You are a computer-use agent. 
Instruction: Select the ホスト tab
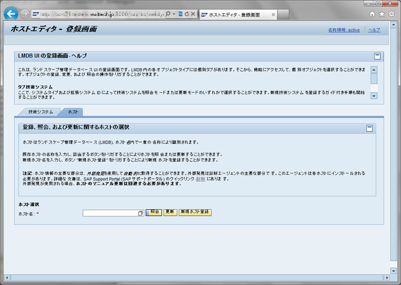click(73, 112)
